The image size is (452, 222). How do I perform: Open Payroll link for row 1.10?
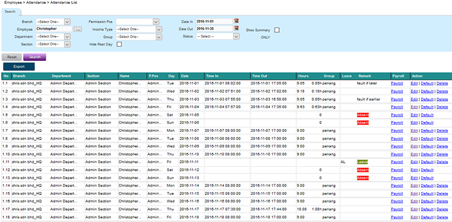pos(397,154)
